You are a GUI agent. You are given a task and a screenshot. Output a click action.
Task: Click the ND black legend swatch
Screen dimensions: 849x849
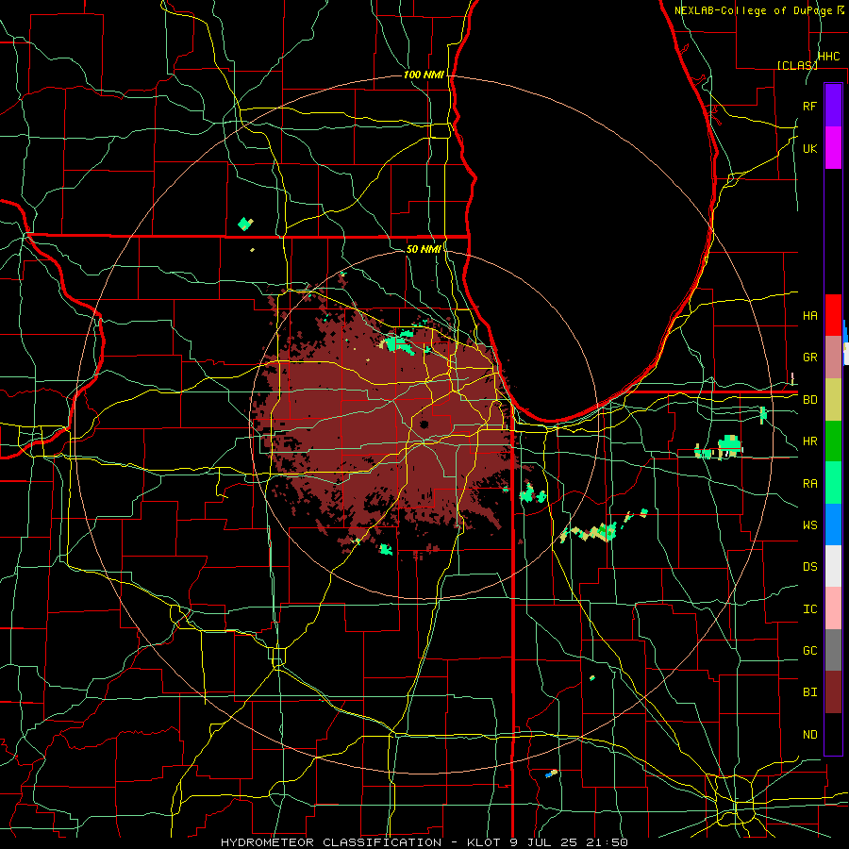pyautogui.click(x=833, y=734)
